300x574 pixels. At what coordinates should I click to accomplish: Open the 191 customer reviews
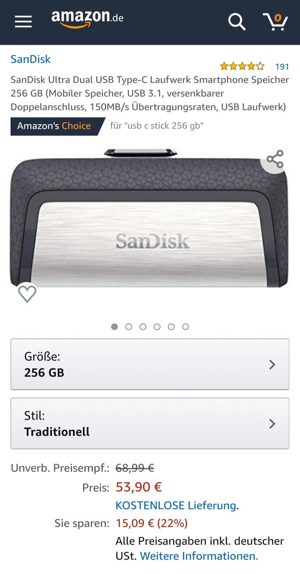282,66
